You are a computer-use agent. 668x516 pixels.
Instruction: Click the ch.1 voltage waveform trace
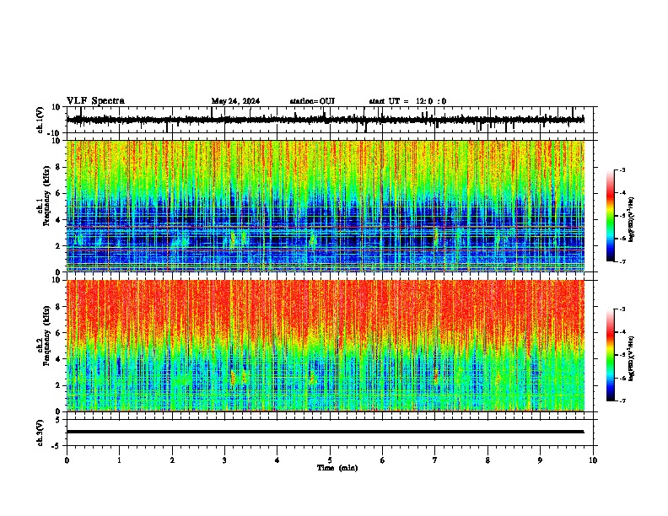(325, 120)
